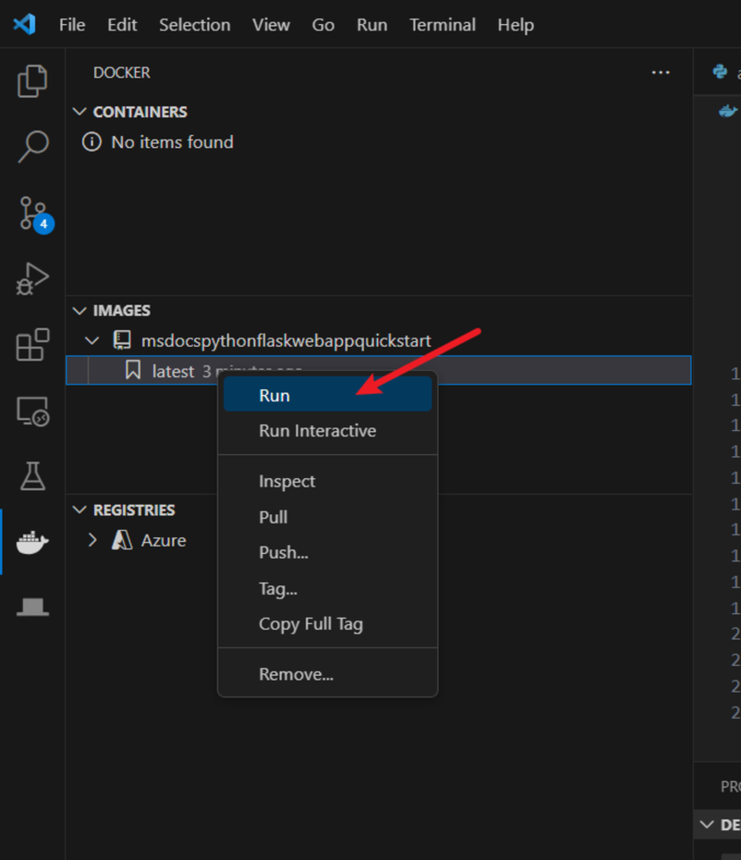Collapse the msdocspythonflaskwebappquickstart image node
This screenshot has width=741, height=860.
(92, 340)
